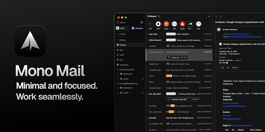Switch to the Work space
265x132 pixels.
[122, 28]
